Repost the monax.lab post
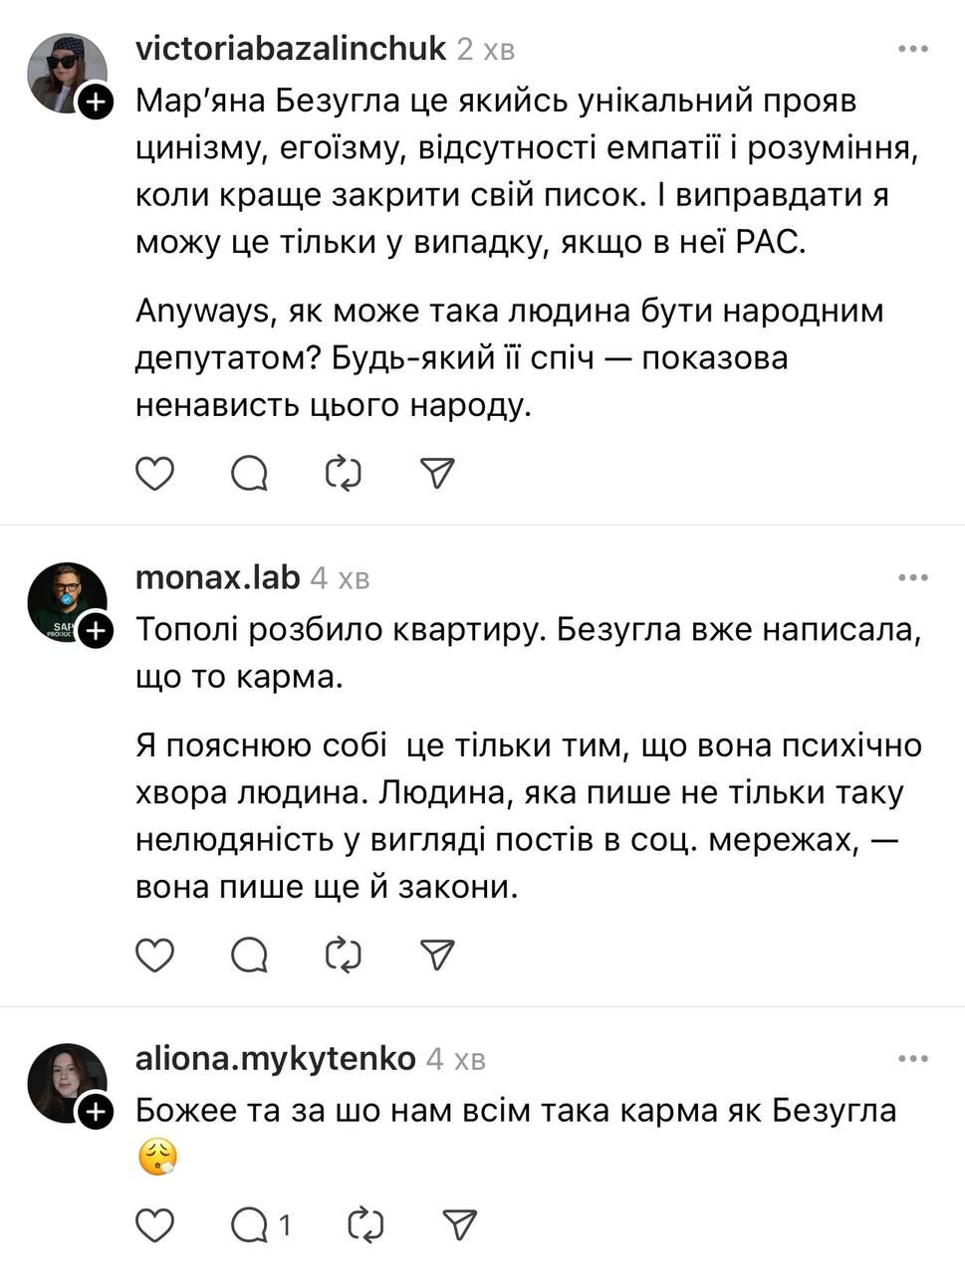965x1274 pixels. 344,955
